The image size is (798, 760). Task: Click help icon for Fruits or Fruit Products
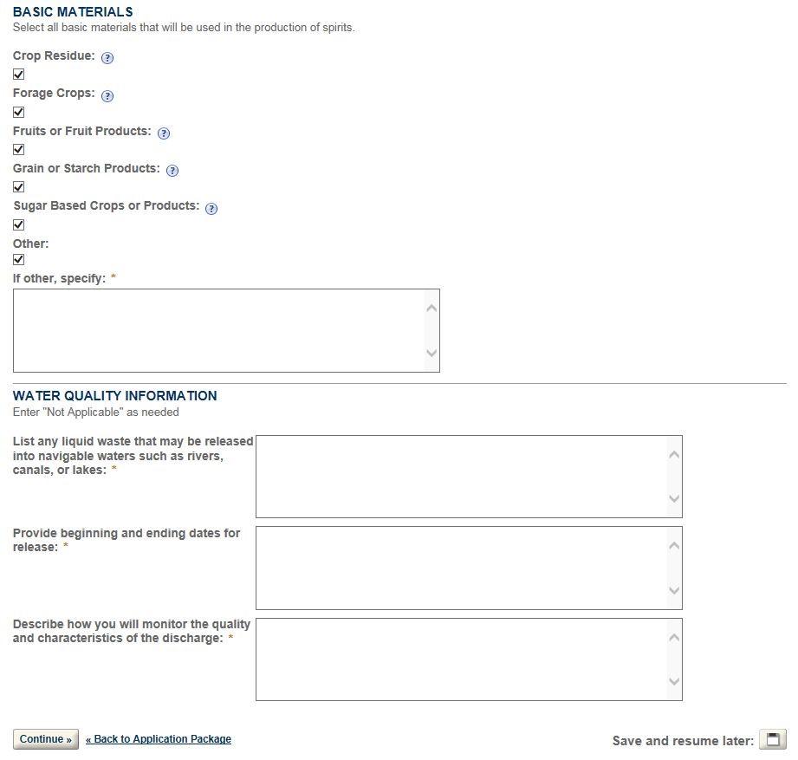pos(164,133)
